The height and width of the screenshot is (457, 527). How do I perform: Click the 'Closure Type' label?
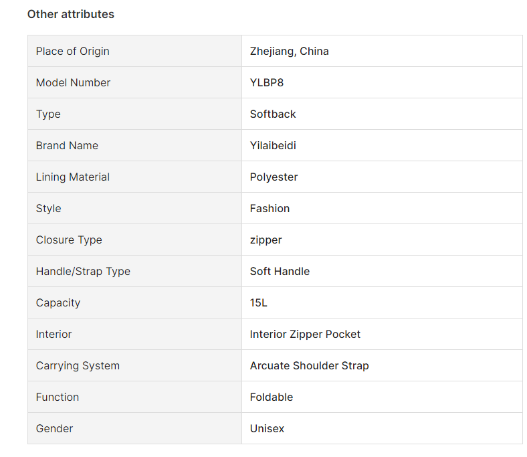tap(69, 240)
